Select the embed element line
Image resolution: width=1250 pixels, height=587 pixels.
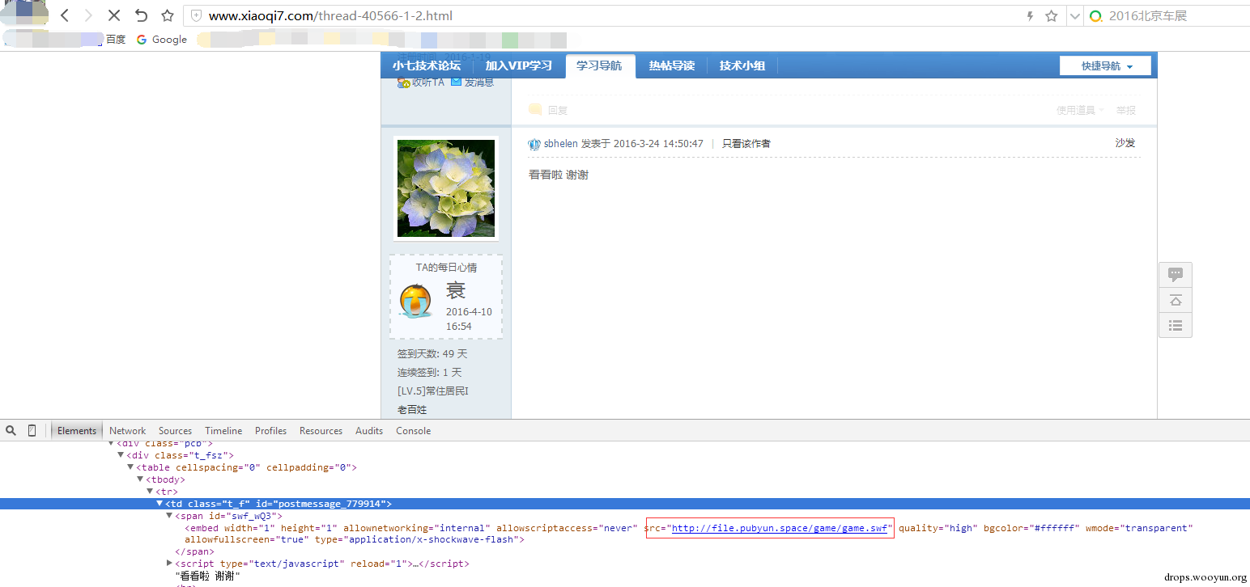pyautogui.click(x=689, y=534)
